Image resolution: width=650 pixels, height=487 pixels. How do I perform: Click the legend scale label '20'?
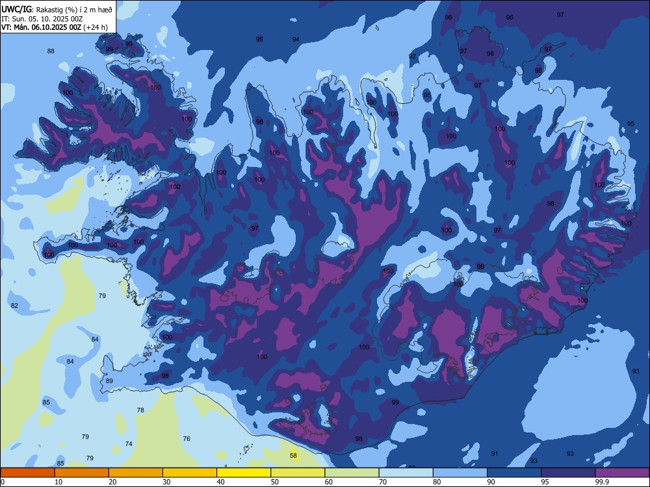112,482
